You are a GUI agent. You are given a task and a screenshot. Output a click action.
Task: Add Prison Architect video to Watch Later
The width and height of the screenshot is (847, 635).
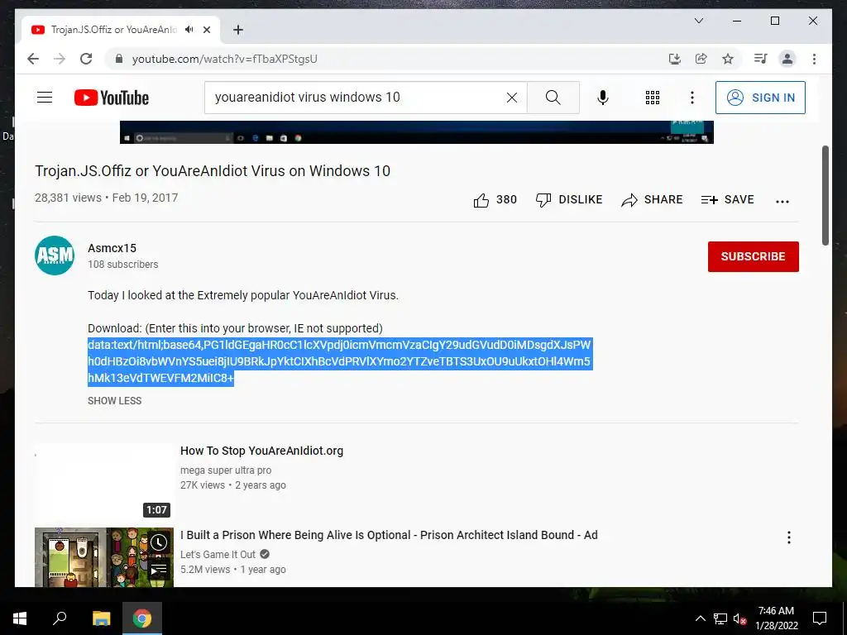tap(159, 542)
